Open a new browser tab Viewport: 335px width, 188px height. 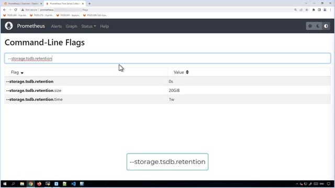coord(90,4)
